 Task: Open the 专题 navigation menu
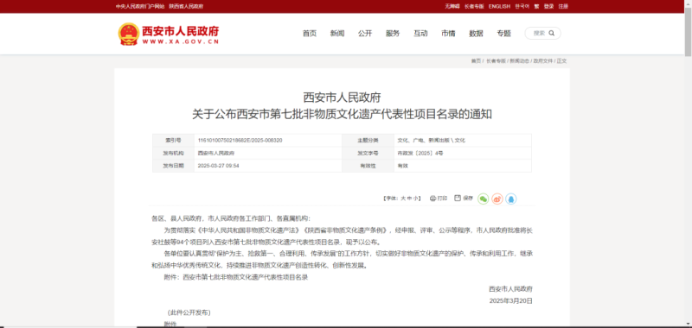(503, 34)
